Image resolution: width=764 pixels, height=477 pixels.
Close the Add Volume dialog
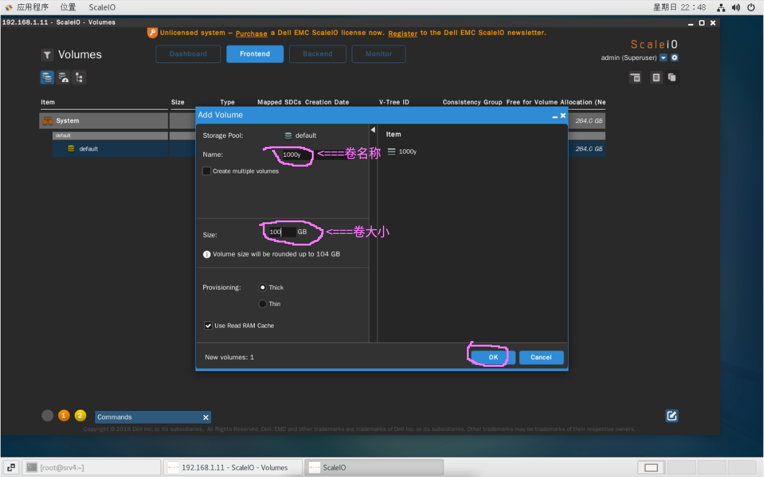coord(563,115)
